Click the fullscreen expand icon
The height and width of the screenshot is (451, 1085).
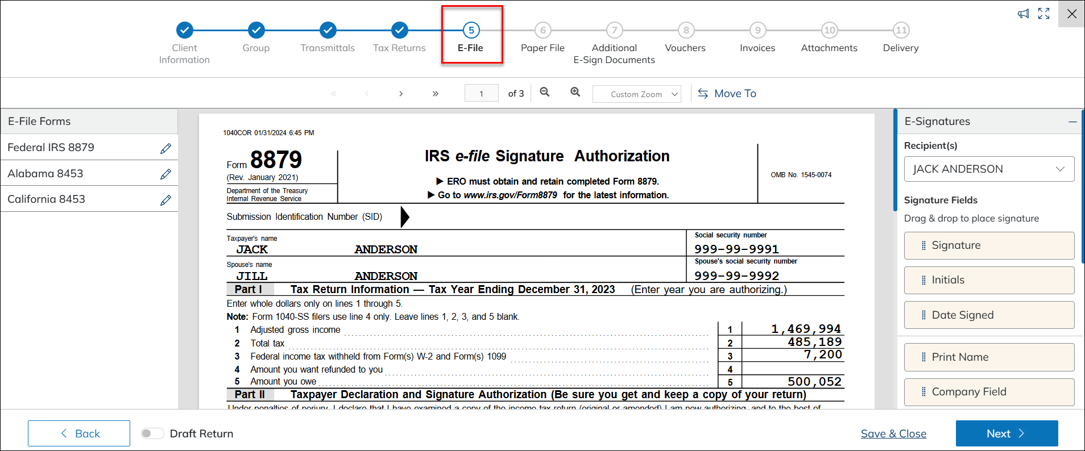pos(1043,14)
